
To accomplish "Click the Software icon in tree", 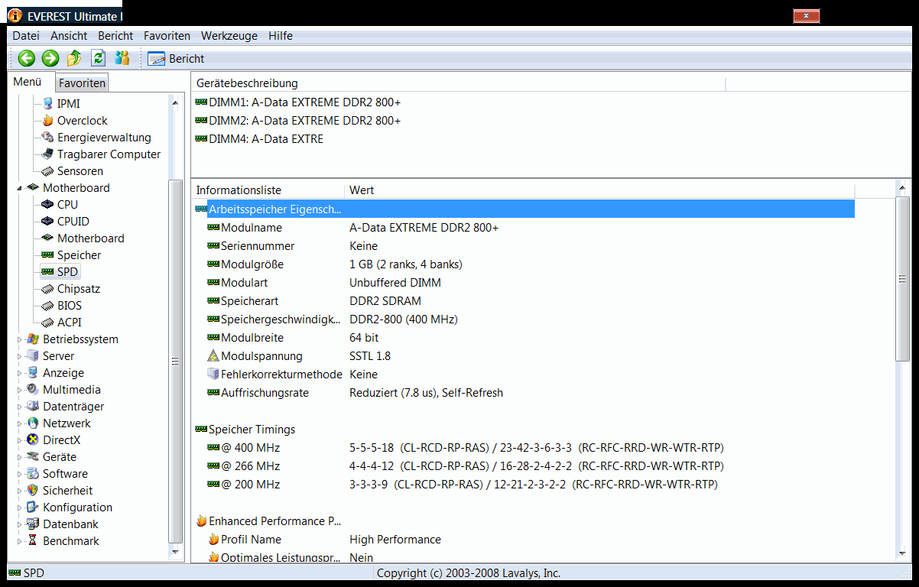I will coord(32,473).
